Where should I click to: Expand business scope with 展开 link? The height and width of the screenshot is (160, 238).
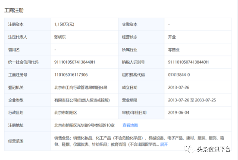pyautogui.click(x=164, y=145)
